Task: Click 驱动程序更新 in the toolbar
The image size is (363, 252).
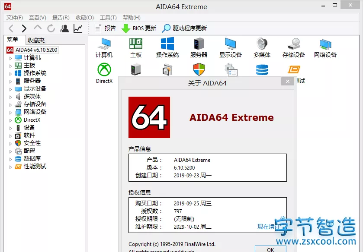Action: point(184,28)
